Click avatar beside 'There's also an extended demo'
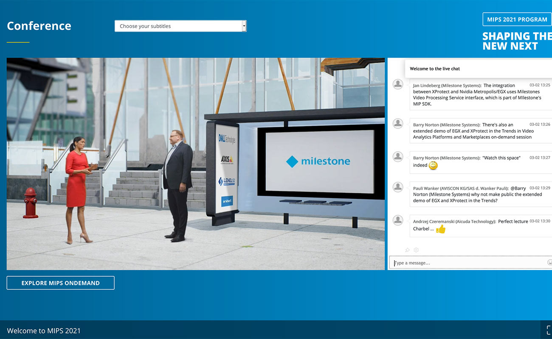This screenshot has height=339, width=552. coord(398,123)
